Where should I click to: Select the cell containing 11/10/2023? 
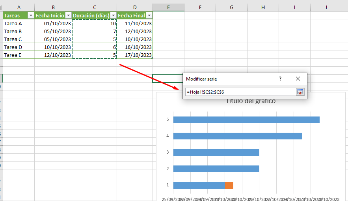(135, 23)
